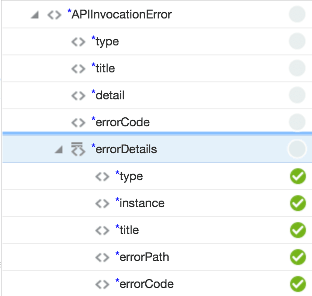
Task: Select the errorCode element above errorDetails
Action: coord(123,122)
